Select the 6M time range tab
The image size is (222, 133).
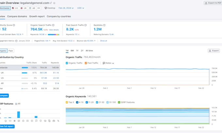coord(72,51)
